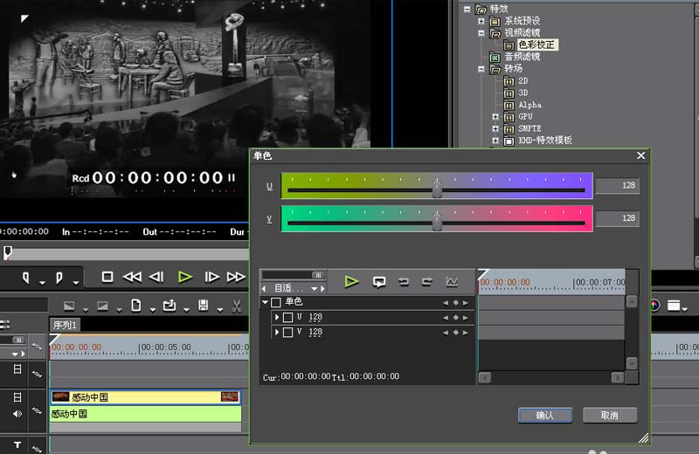Click the save floppy disk icon

(204, 306)
